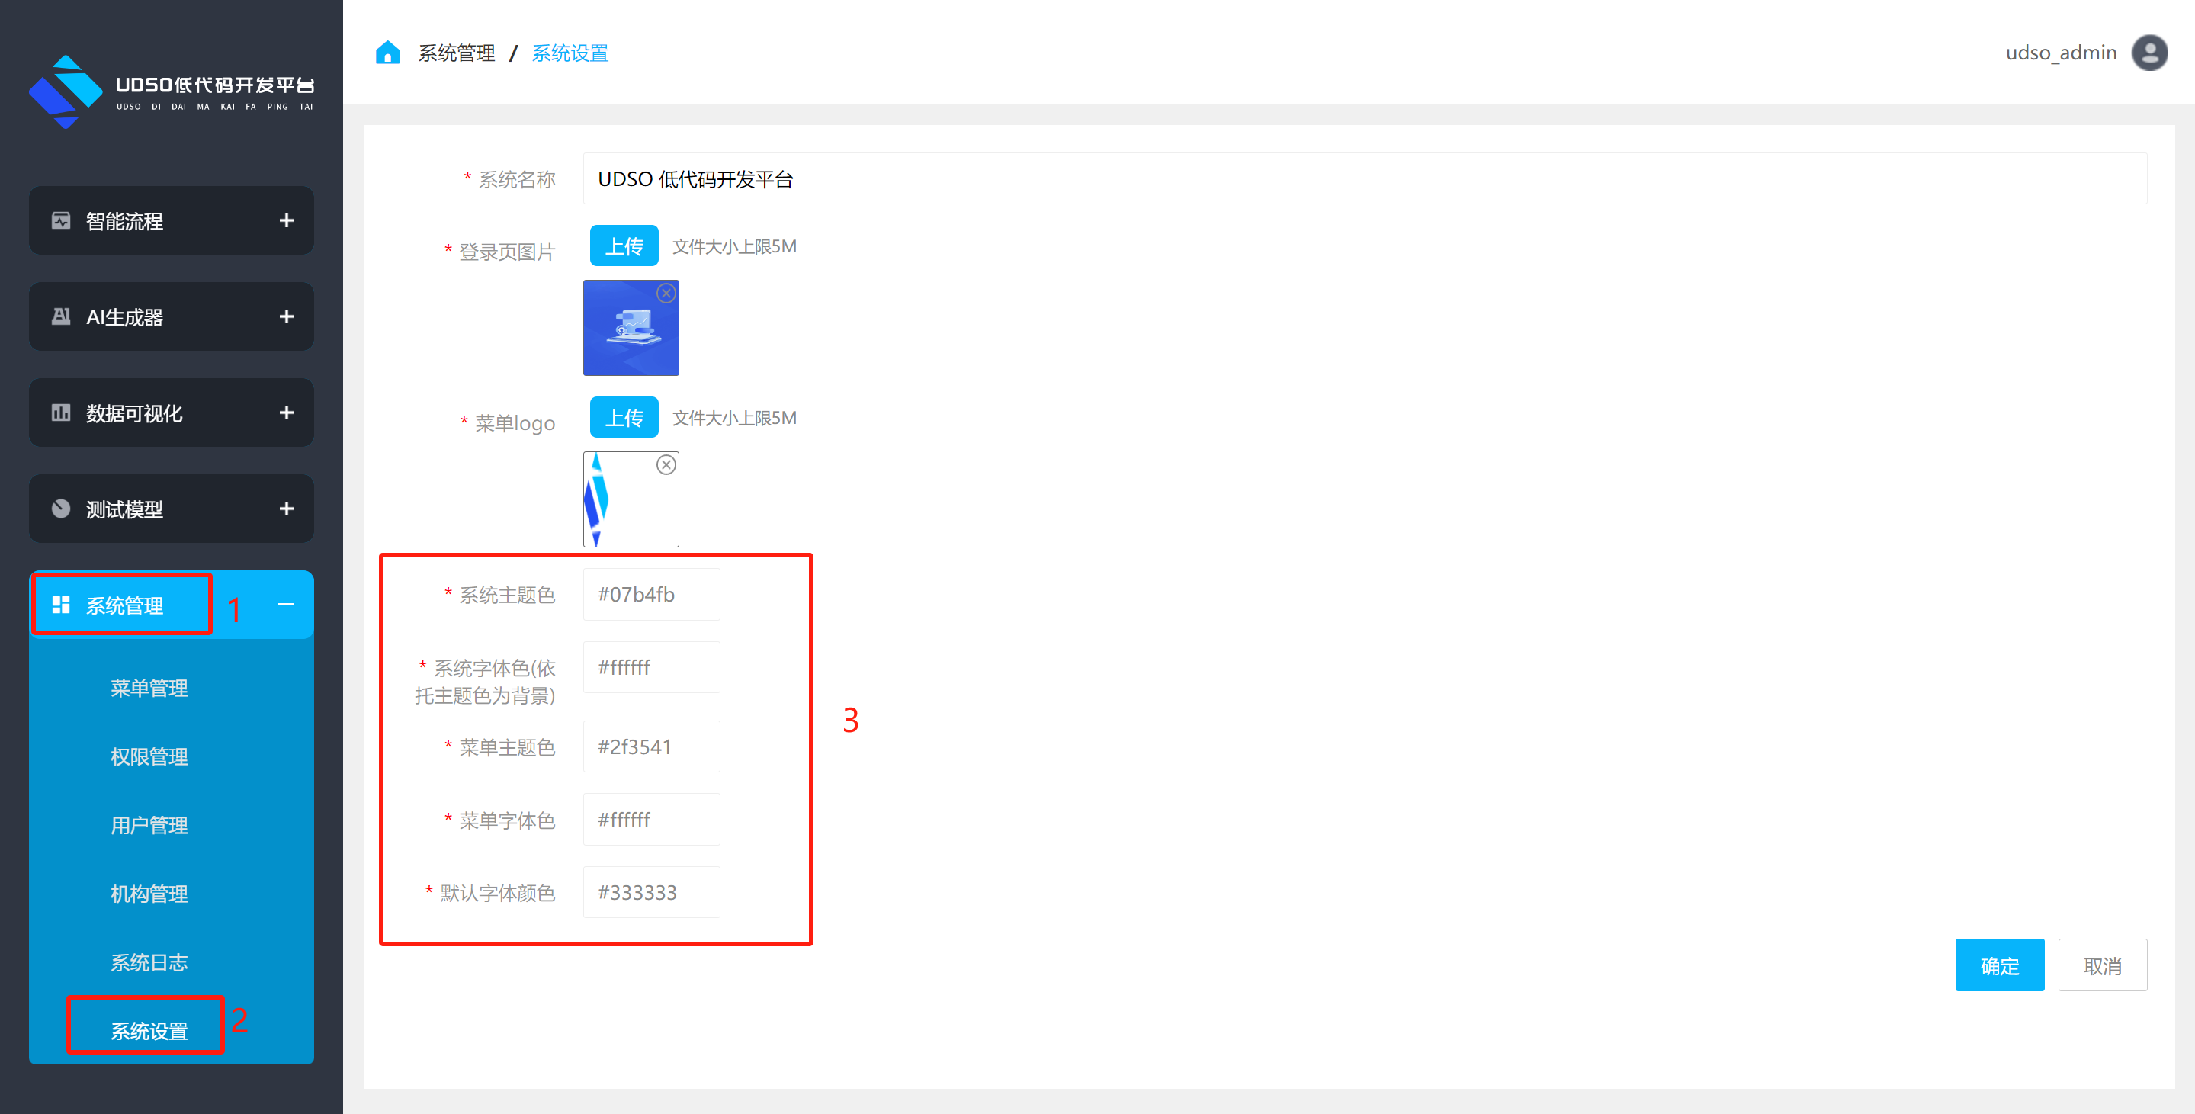The image size is (2195, 1114).
Task: Click the user avatar icon
Action: coord(2149,53)
